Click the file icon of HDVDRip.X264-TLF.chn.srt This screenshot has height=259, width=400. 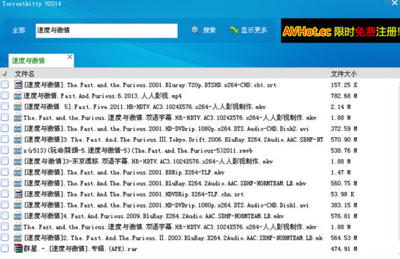coord(18,194)
